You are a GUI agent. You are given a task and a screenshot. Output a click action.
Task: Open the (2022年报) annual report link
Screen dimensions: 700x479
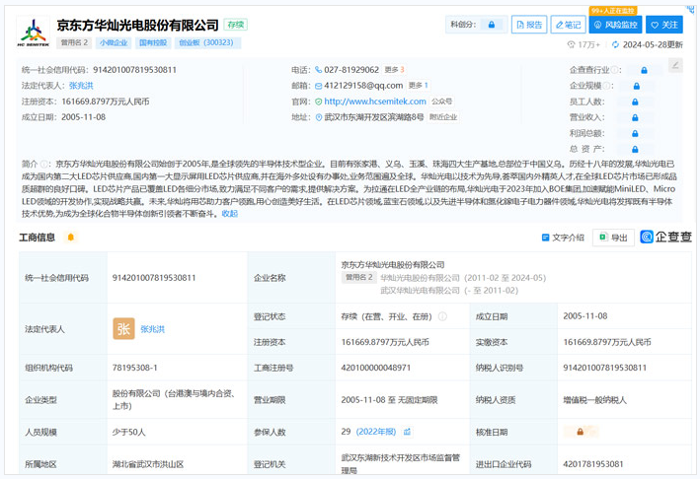tap(376, 432)
